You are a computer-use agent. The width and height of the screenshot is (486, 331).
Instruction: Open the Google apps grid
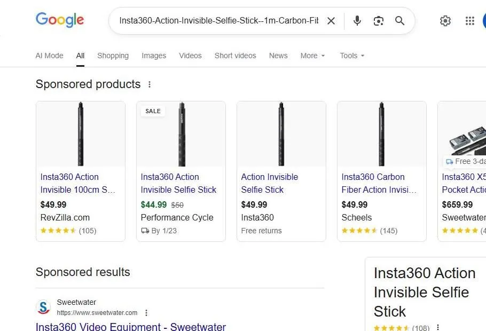(x=469, y=20)
